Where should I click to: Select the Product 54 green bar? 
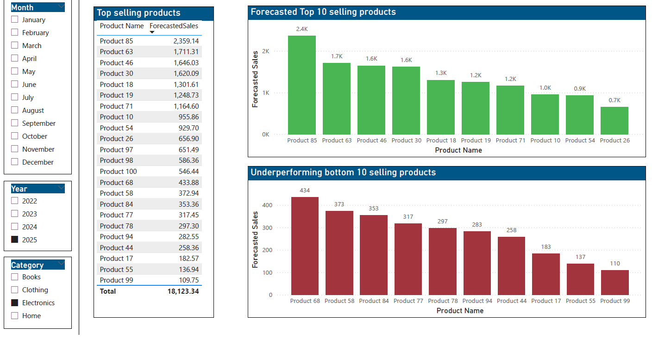pos(580,115)
